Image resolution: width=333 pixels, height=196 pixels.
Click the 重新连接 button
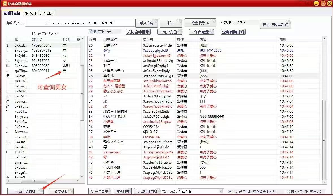(x=147, y=23)
